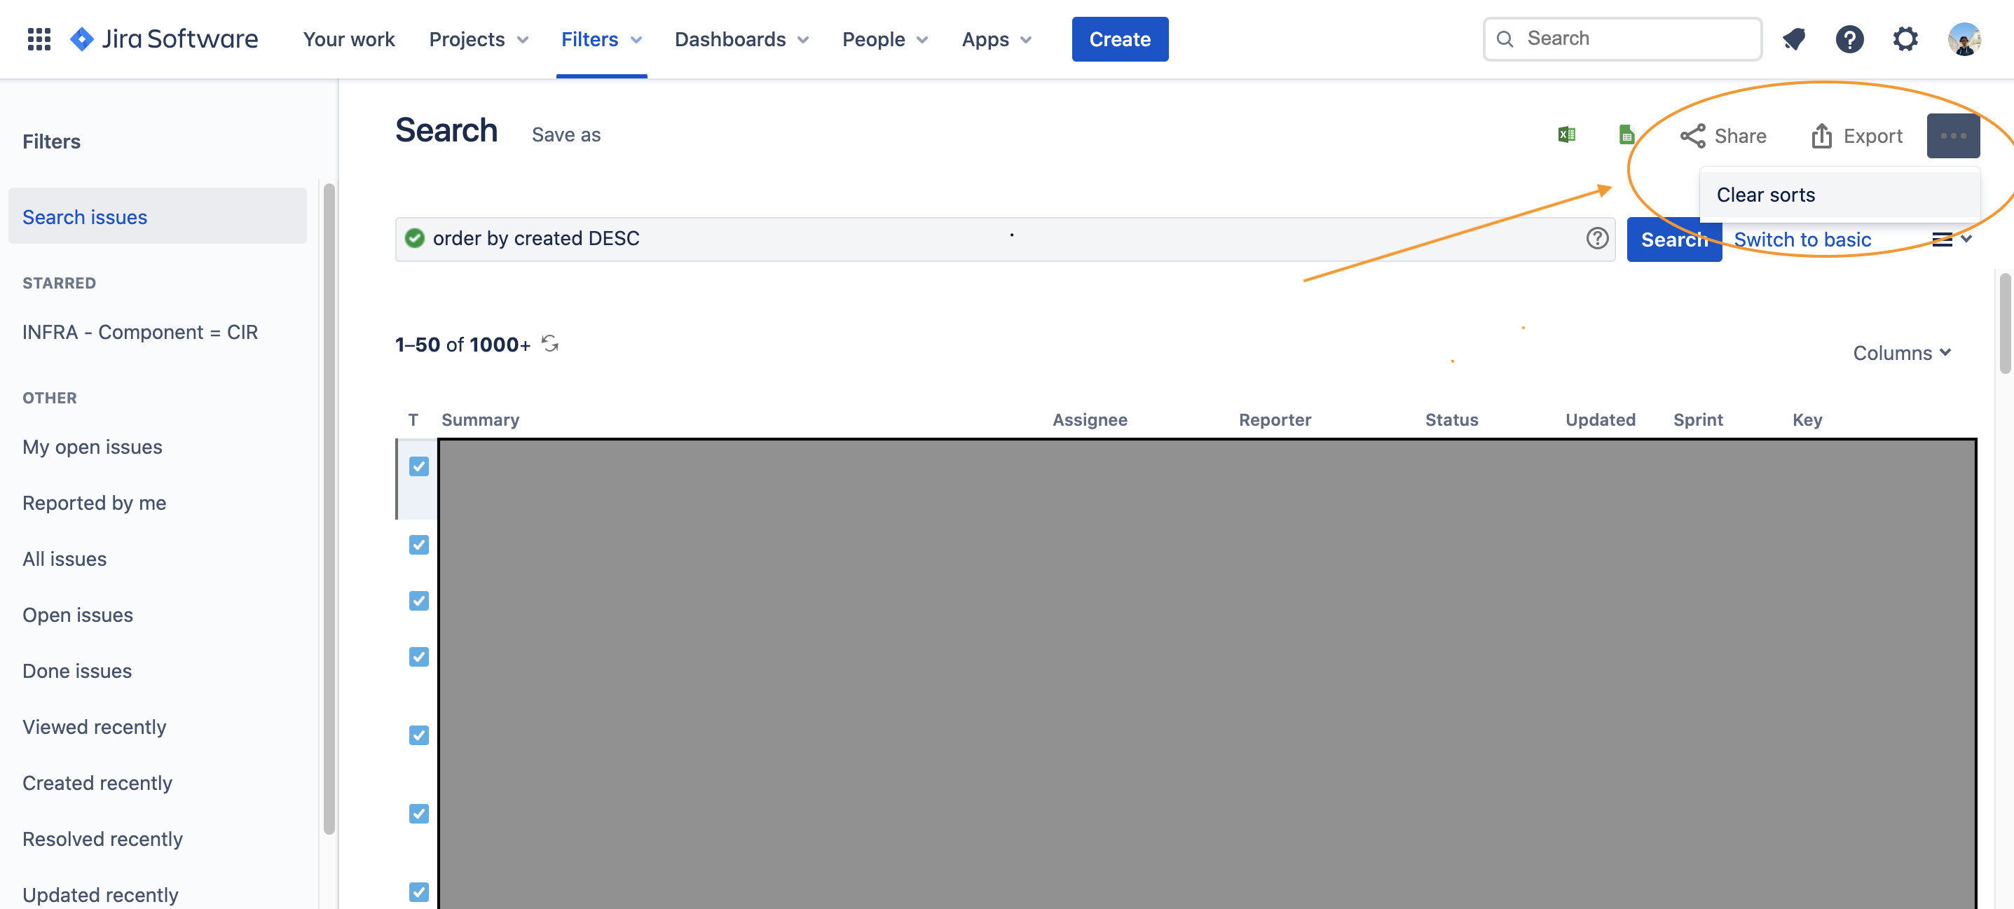This screenshot has height=909, width=2014.
Task: Open the settings gear icon
Action: point(1905,39)
